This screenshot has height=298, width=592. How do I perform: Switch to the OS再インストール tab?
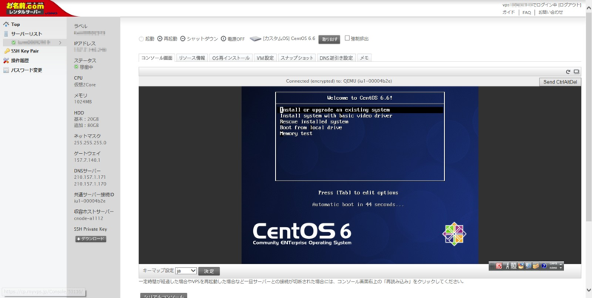[231, 58]
